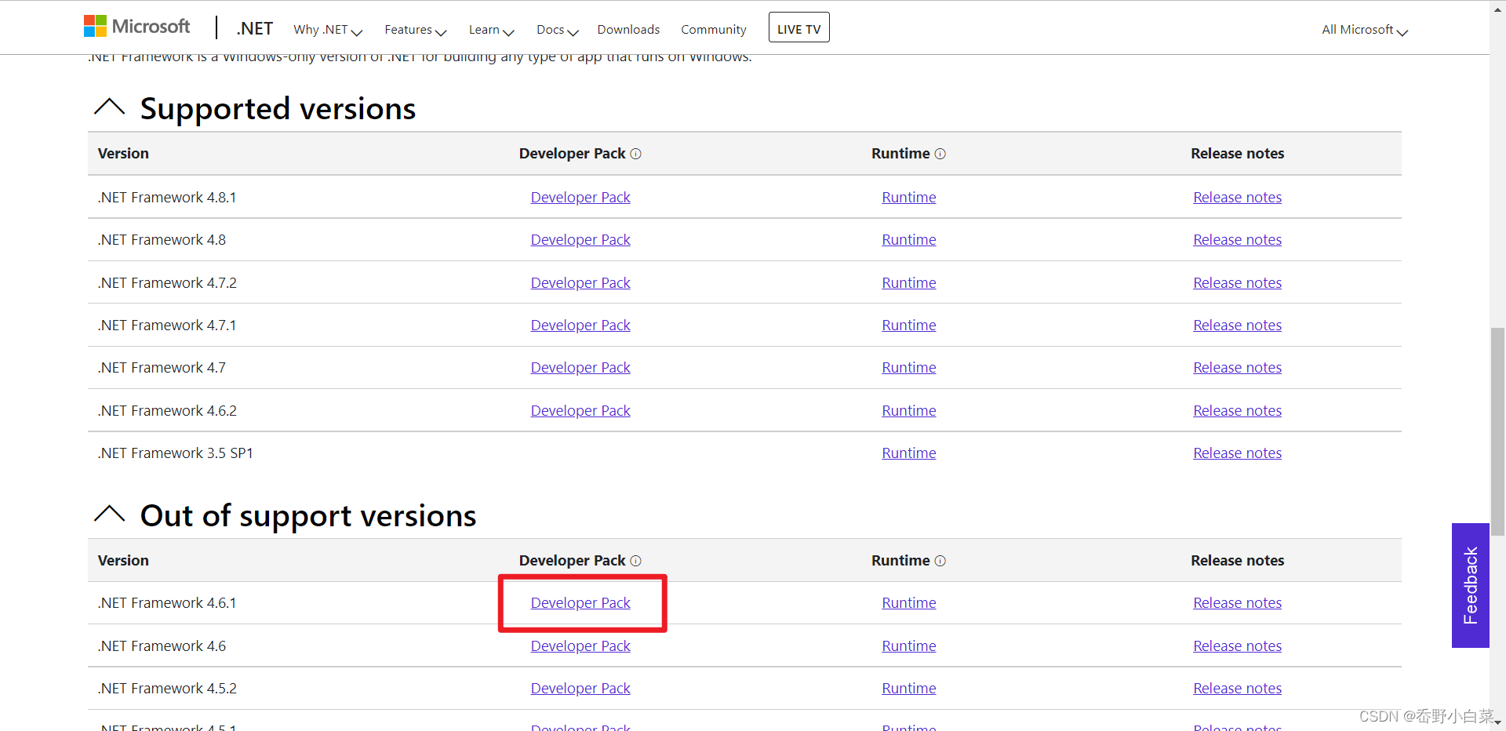Click the scrollbar down arrow
1506x731 pixels.
(1497, 722)
